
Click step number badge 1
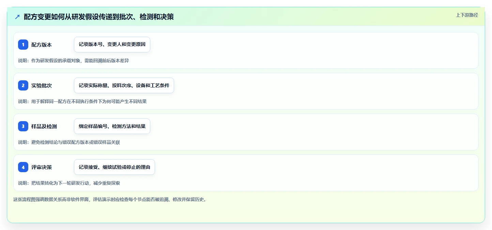pyautogui.click(x=23, y=45)
